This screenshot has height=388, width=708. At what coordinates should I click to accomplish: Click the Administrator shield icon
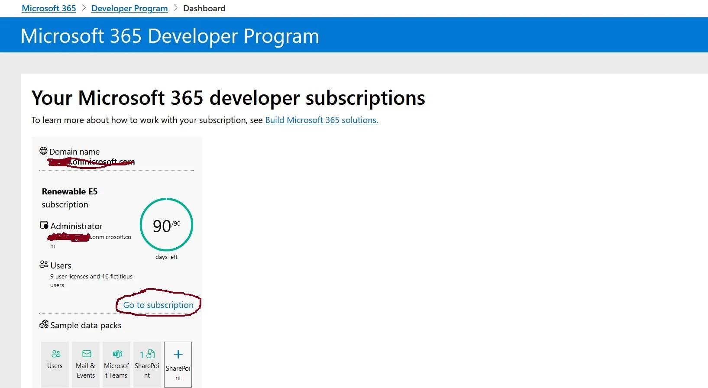[44, 225]
